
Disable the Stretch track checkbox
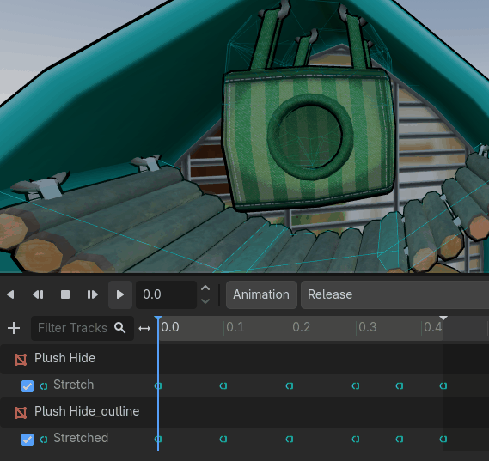(28, 386)
